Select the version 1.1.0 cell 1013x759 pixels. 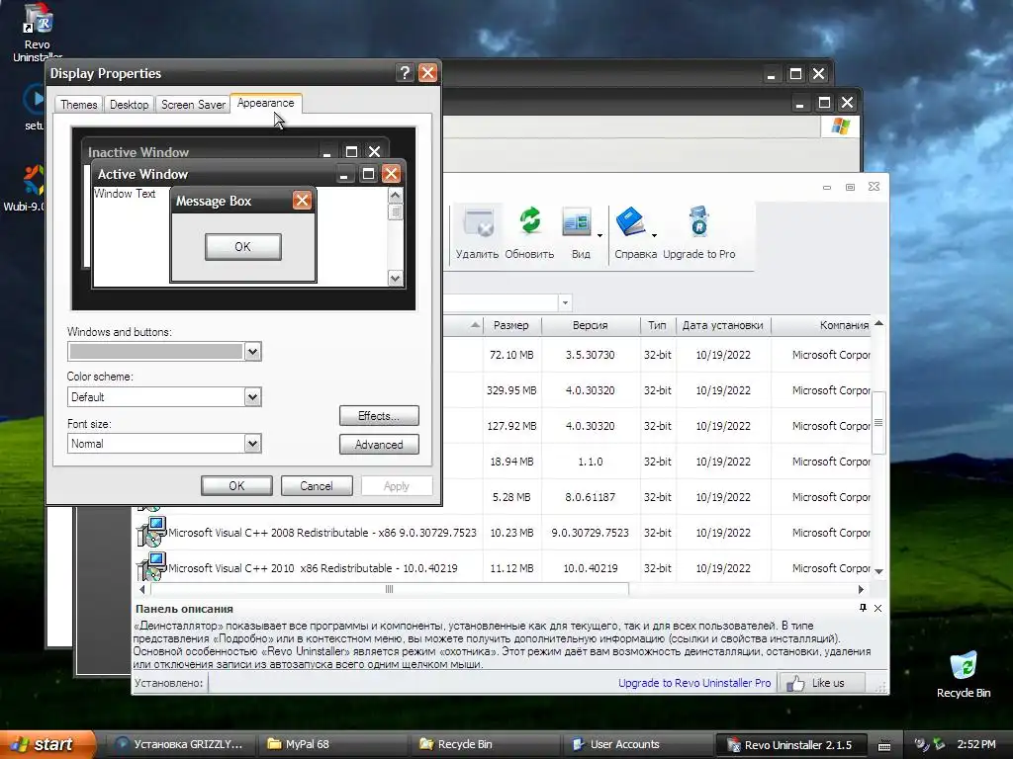tap(591, 462)
